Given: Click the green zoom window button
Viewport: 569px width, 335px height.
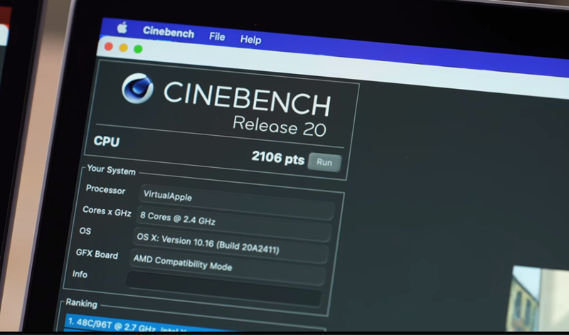Looking at the screenshot, I should pyautogui.click(x=138, y=48).
